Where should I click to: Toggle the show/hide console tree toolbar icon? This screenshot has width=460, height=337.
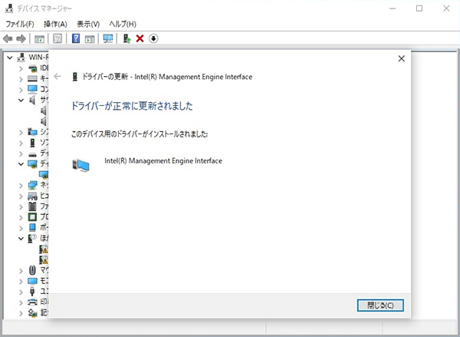click(39, 39)
